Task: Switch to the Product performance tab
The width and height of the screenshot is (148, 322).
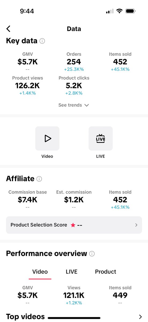Action: pos(106,272)
